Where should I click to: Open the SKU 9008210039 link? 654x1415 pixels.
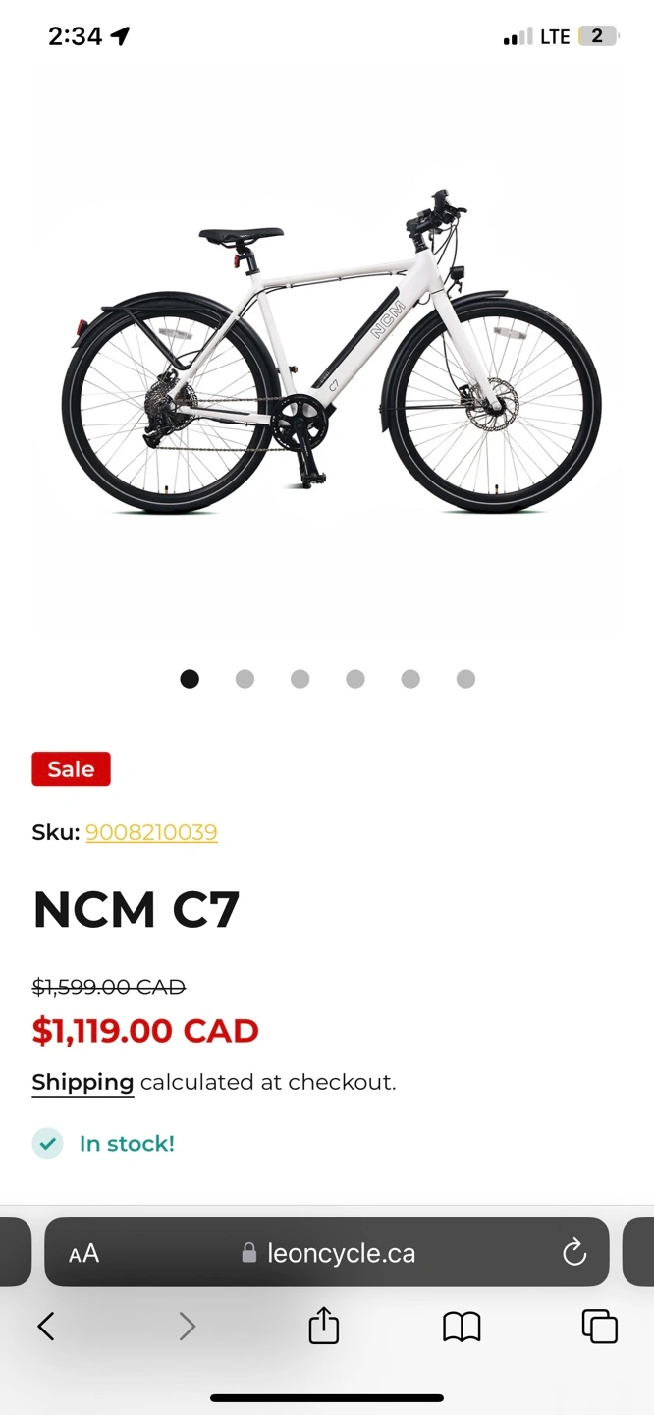click(x=151, y=833)
